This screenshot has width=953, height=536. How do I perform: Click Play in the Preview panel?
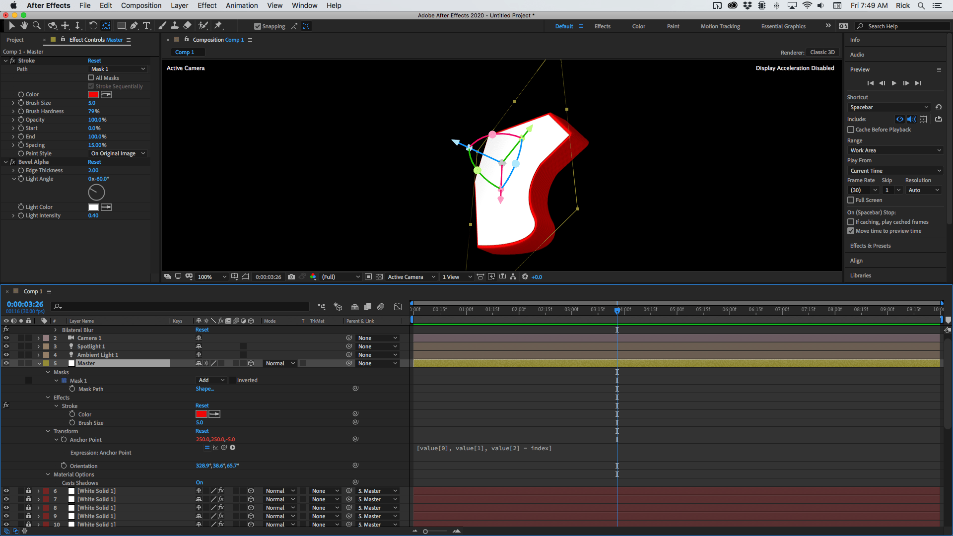[x=894, y=83]
